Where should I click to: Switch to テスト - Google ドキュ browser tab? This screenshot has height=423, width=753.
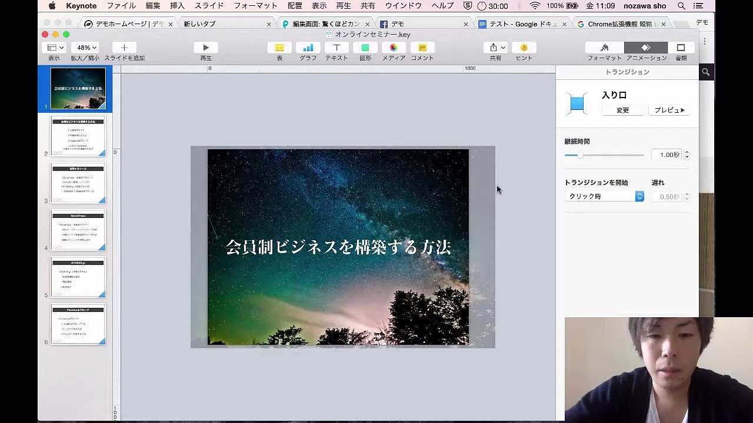[522, 24]
